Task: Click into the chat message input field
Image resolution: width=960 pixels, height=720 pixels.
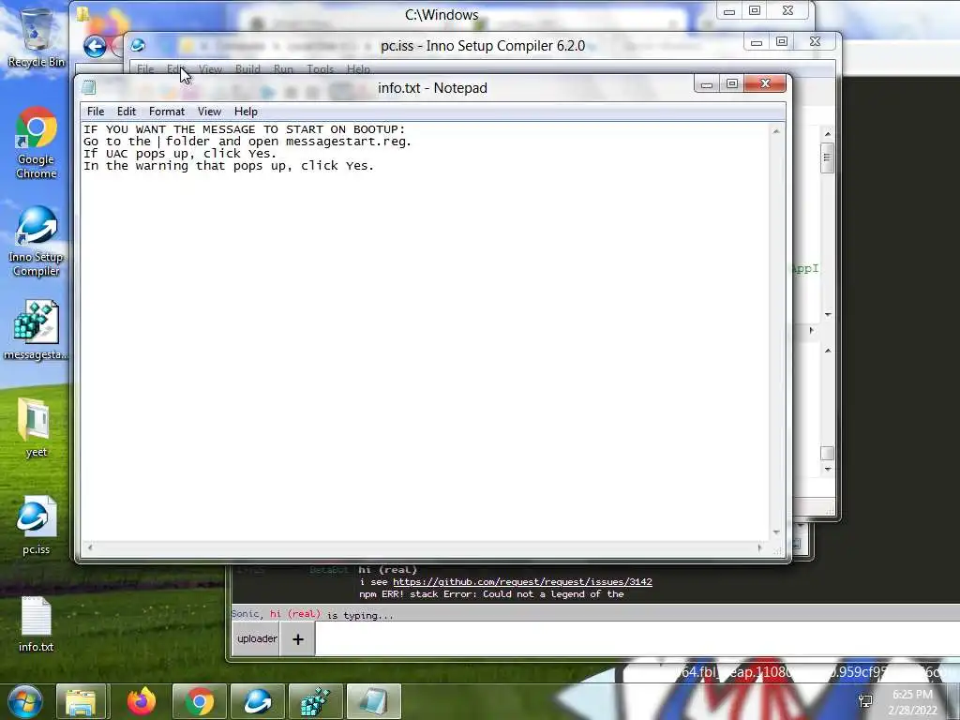Action: tap(637, 638)
